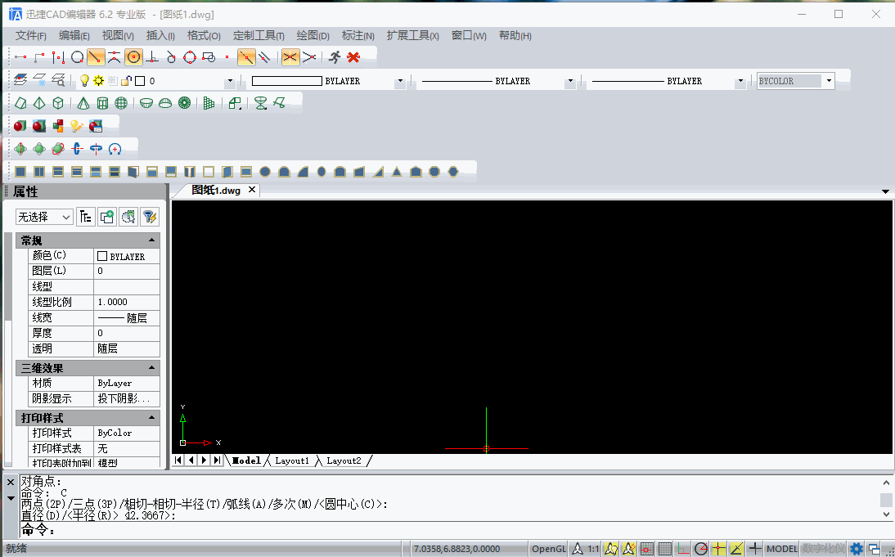Select the 3D dome tool

165,103
